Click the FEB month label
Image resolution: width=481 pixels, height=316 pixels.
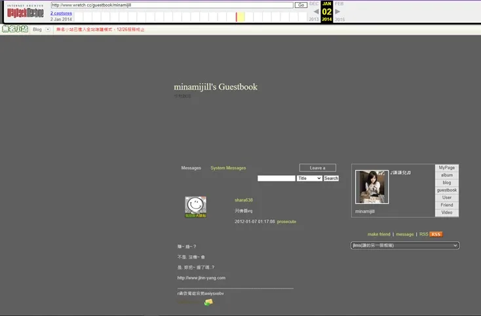[339, 4]
